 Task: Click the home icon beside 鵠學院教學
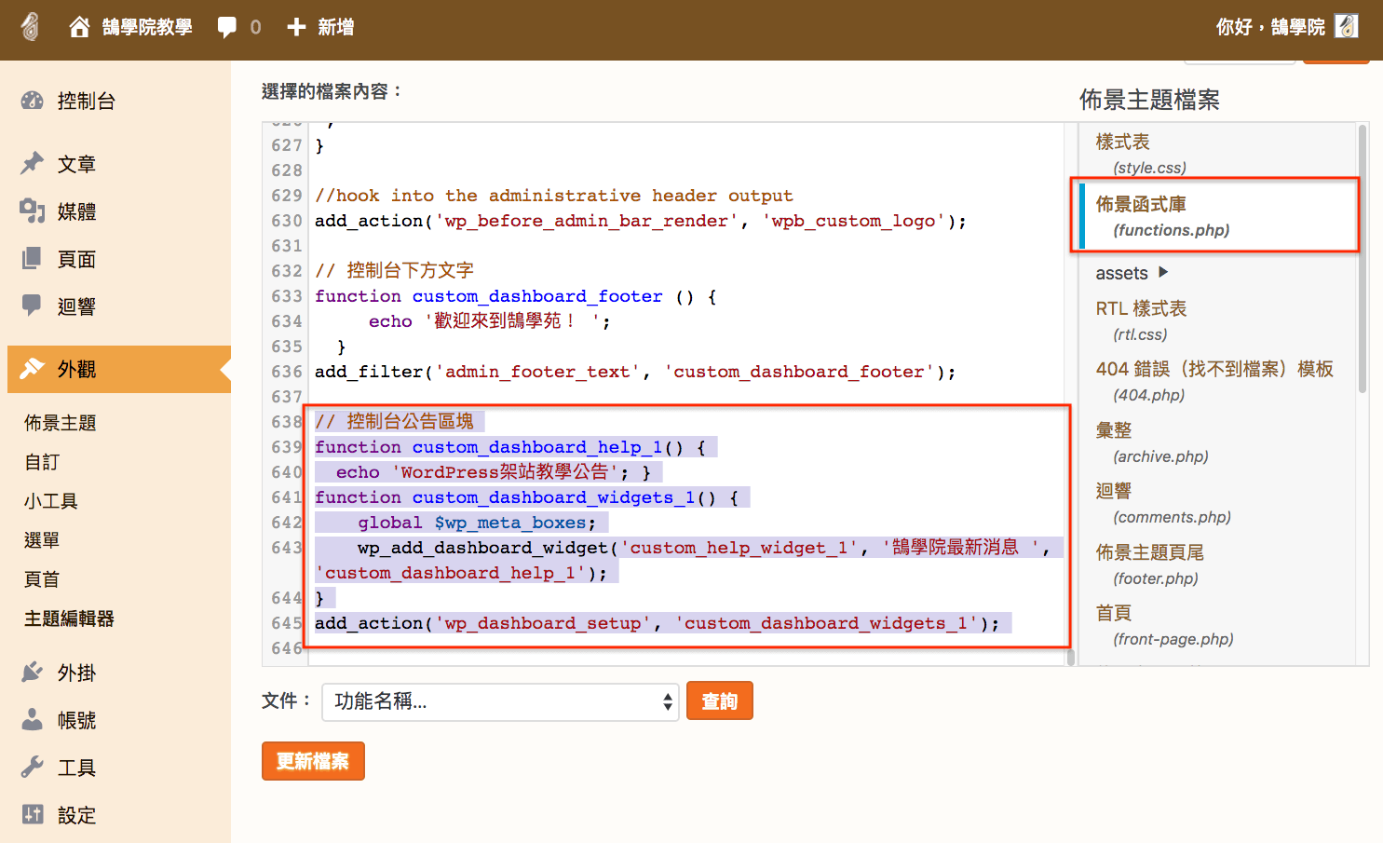point(80,27)
